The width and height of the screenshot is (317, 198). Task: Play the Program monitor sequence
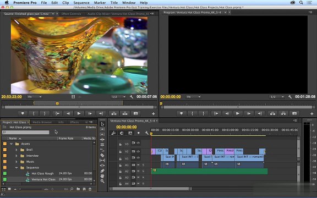[238, 113]
